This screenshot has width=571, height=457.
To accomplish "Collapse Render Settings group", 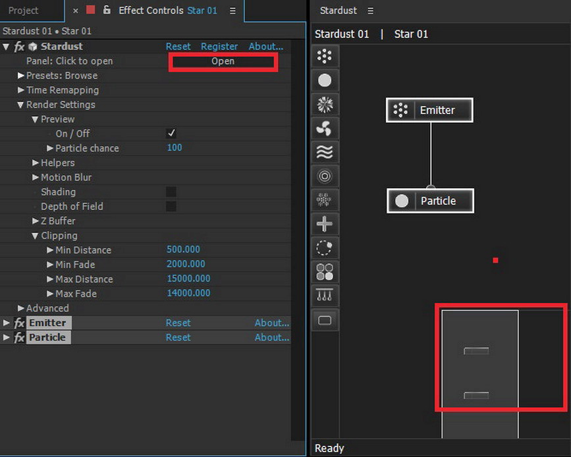I will pos(21,105).
